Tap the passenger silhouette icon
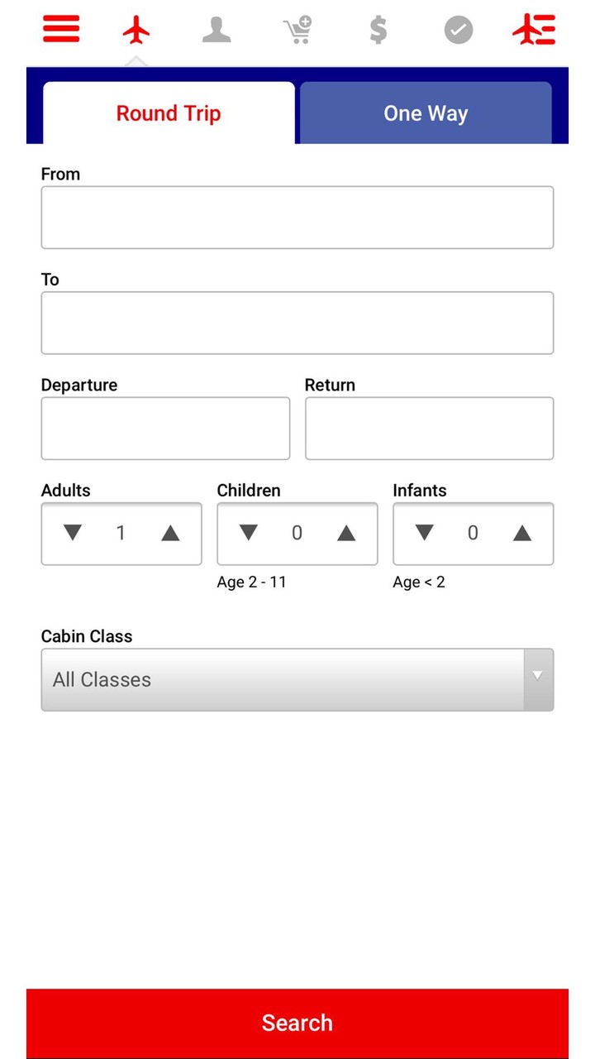The height and width of the screenshot is (1059, 595). coord(217,31)
